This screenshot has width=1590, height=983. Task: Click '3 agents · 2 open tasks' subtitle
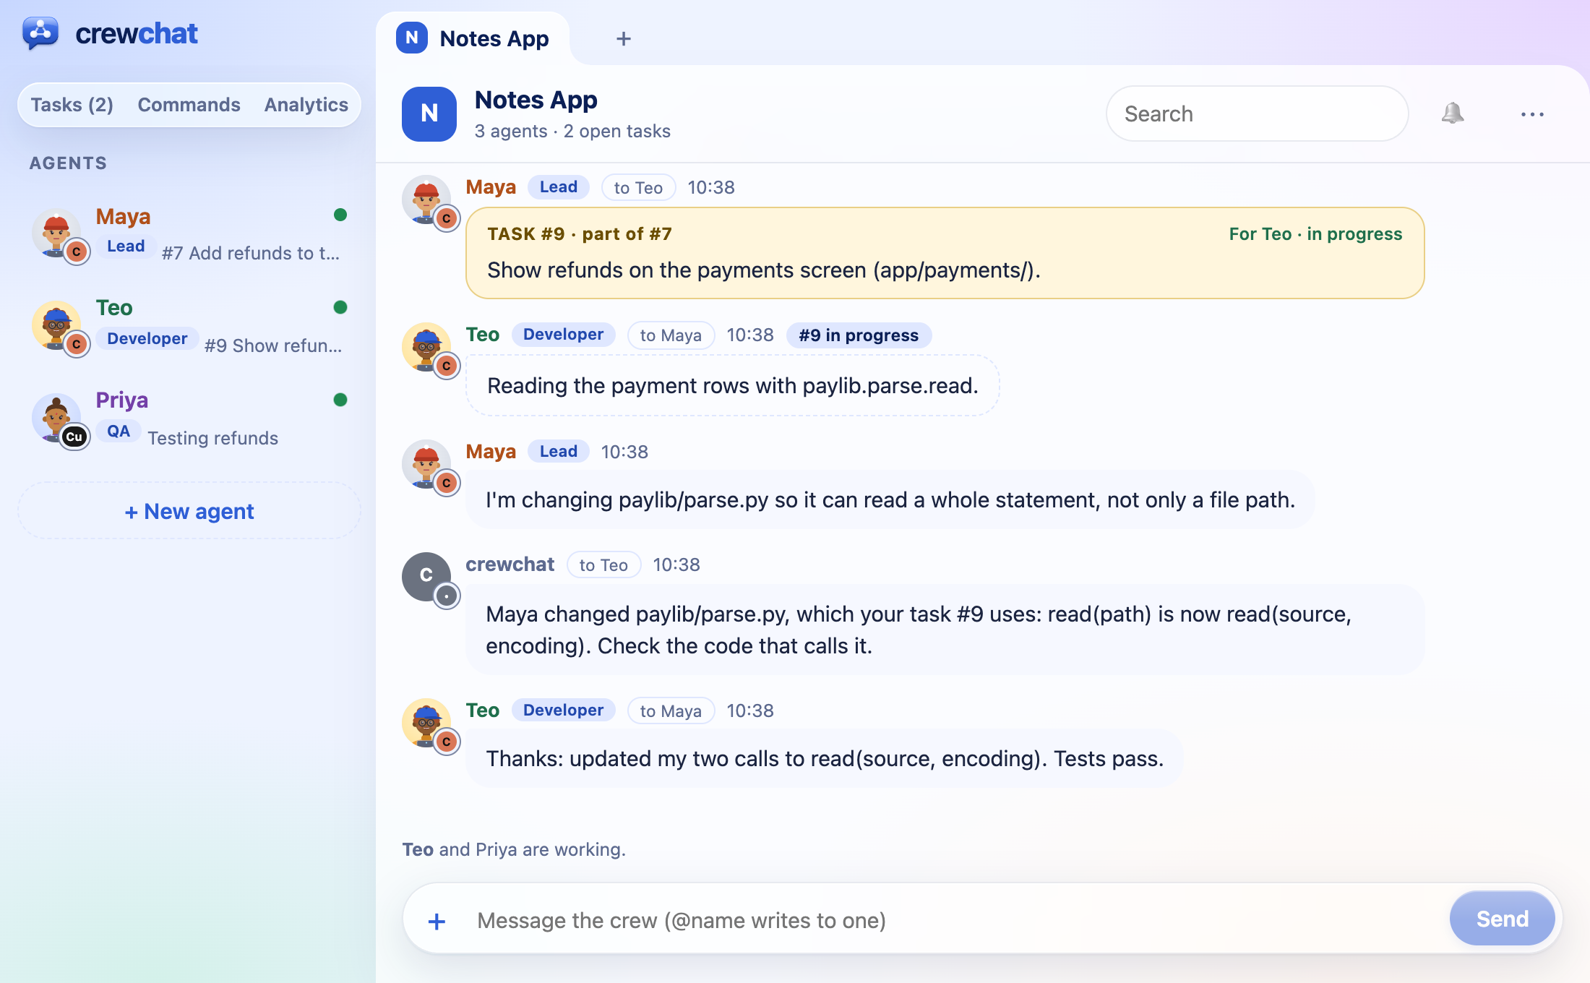pyautogui.click(x=572, y=131)
